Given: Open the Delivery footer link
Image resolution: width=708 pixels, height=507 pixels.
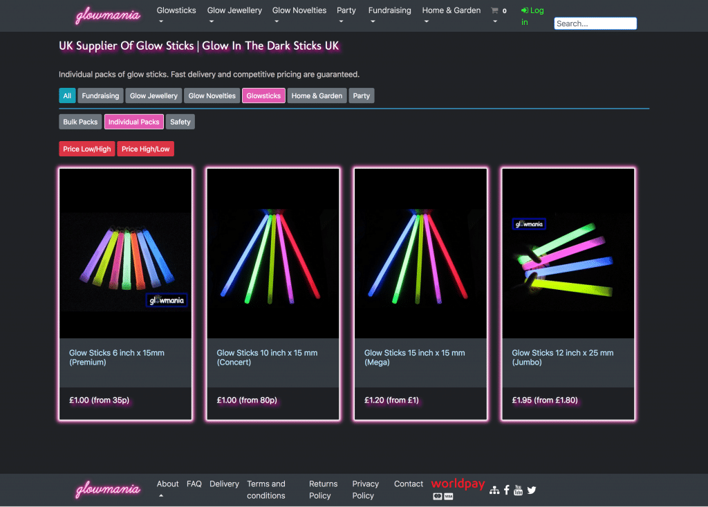Looking at the screenshot, I should [x=225, y=484].
